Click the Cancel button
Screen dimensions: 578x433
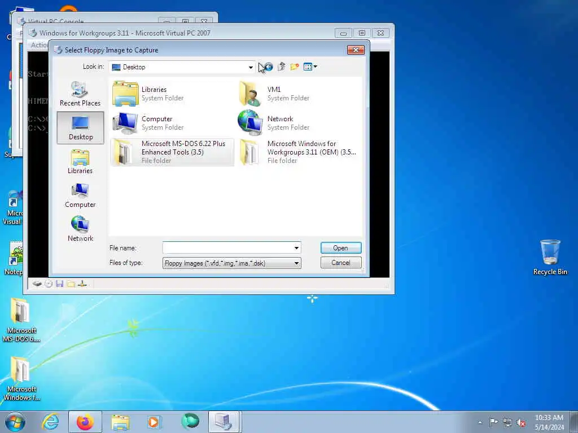(x=340, y=263)
